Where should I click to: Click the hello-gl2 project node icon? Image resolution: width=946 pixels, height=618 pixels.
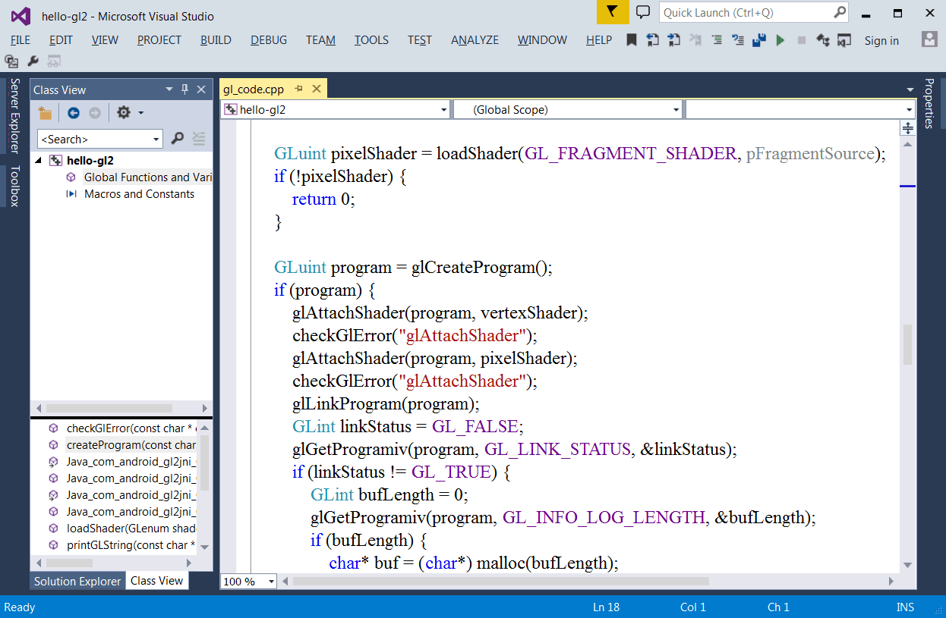pos(55,161)
